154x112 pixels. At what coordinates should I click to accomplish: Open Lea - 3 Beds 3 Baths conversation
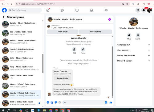click(21, 33)
